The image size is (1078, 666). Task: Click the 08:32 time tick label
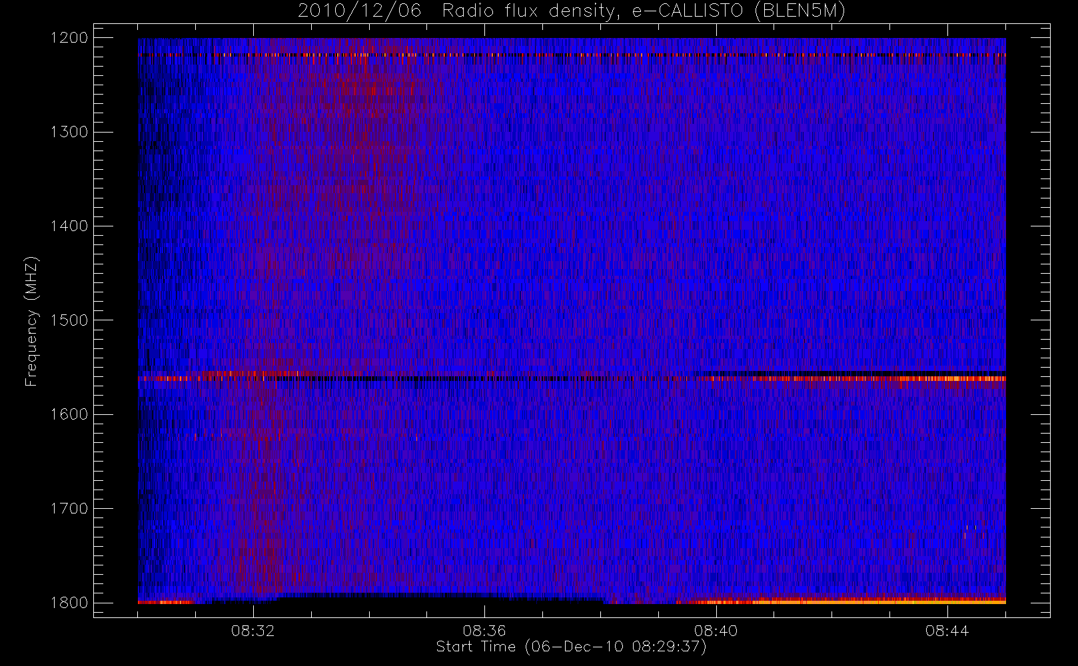(x=253, y=631)
